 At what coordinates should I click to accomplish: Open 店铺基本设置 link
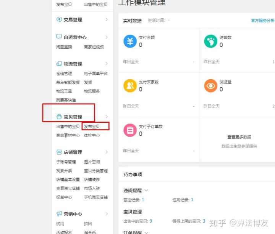68,180
